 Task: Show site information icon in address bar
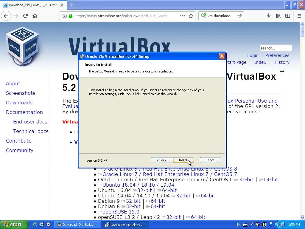(x=64, y=16)
